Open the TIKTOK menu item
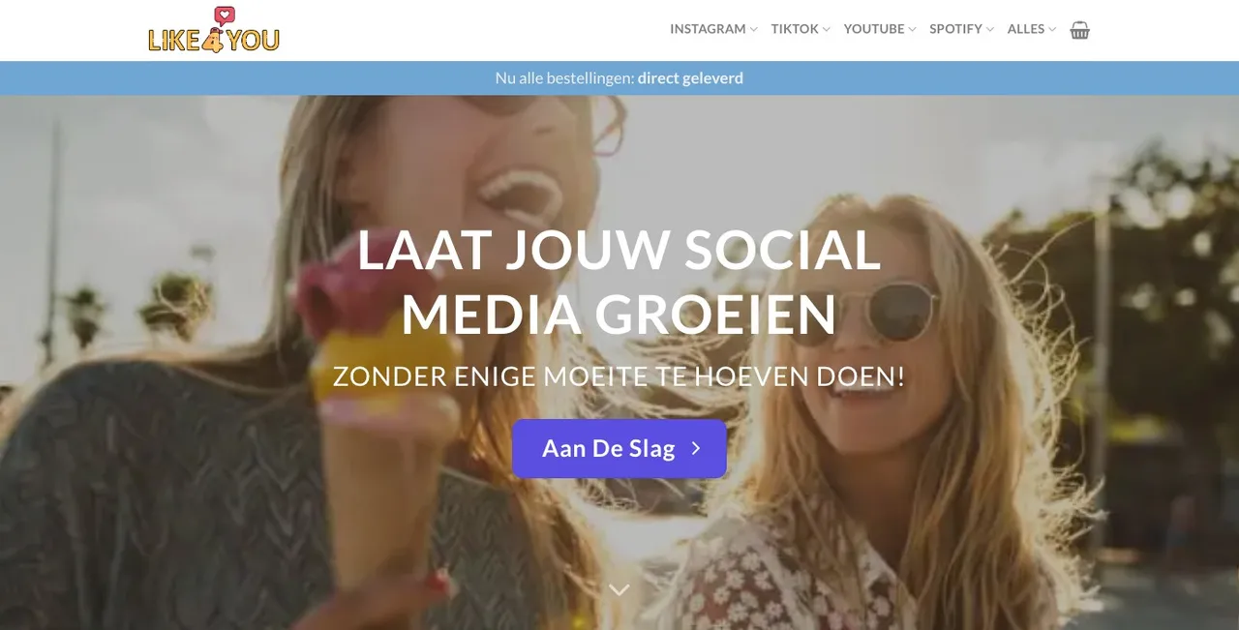The height and width of the screenshot is (630, 1239). [795, 29]
